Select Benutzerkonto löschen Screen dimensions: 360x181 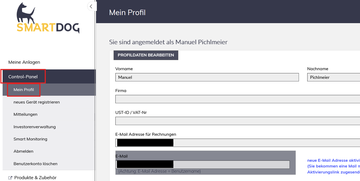[x=36, y=164]
